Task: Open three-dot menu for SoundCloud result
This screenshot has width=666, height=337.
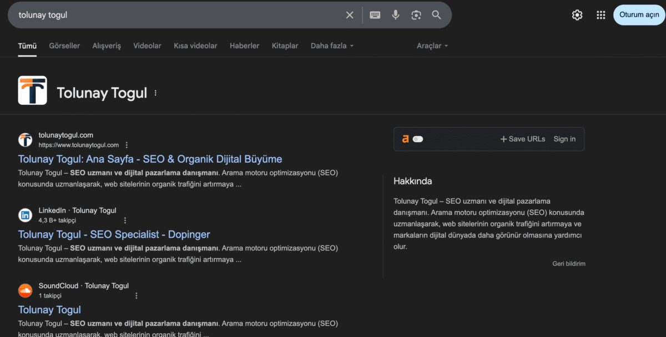Action: 137,296
